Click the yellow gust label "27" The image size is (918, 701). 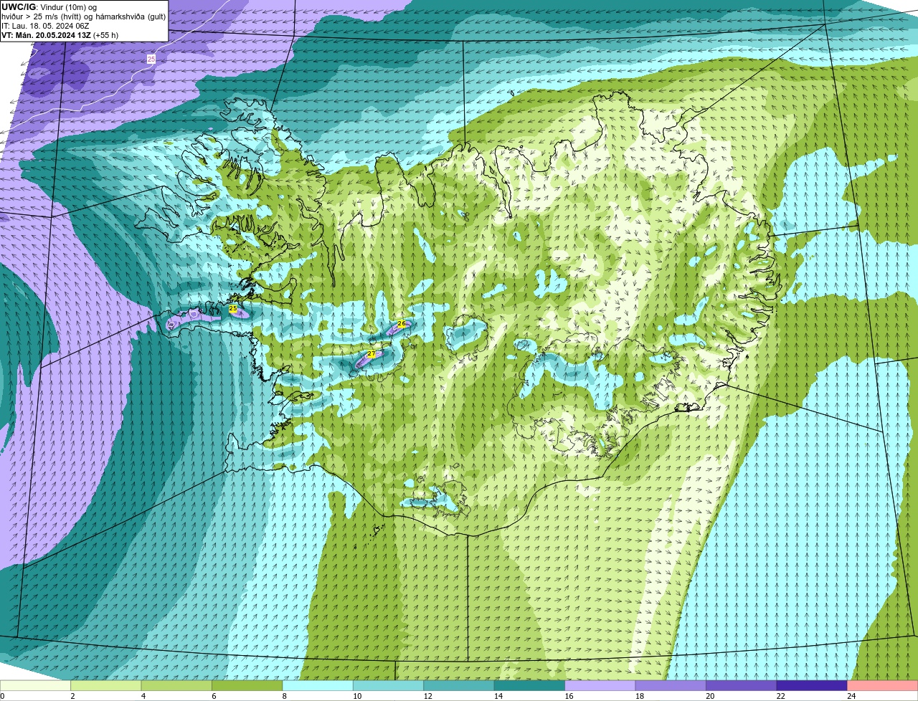371,354
